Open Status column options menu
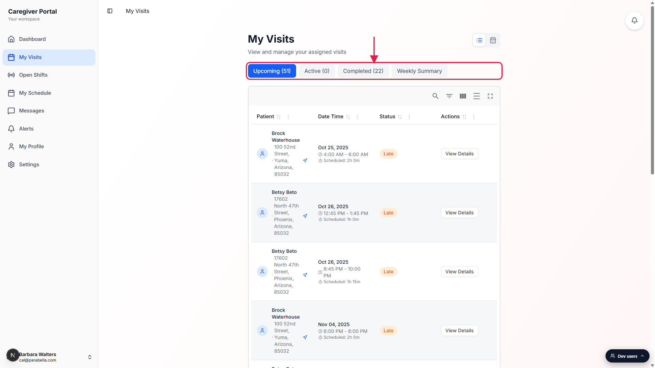655x368 pixels. tap(409, 117)
